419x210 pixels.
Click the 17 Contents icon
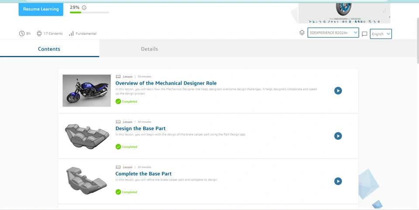[39, 34]
